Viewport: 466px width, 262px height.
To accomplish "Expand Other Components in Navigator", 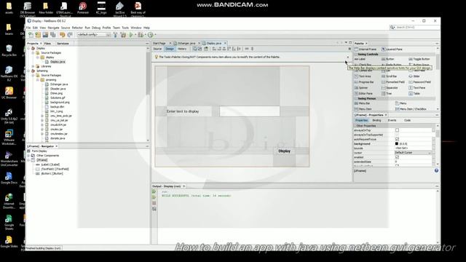I will (x=29, y=155).
